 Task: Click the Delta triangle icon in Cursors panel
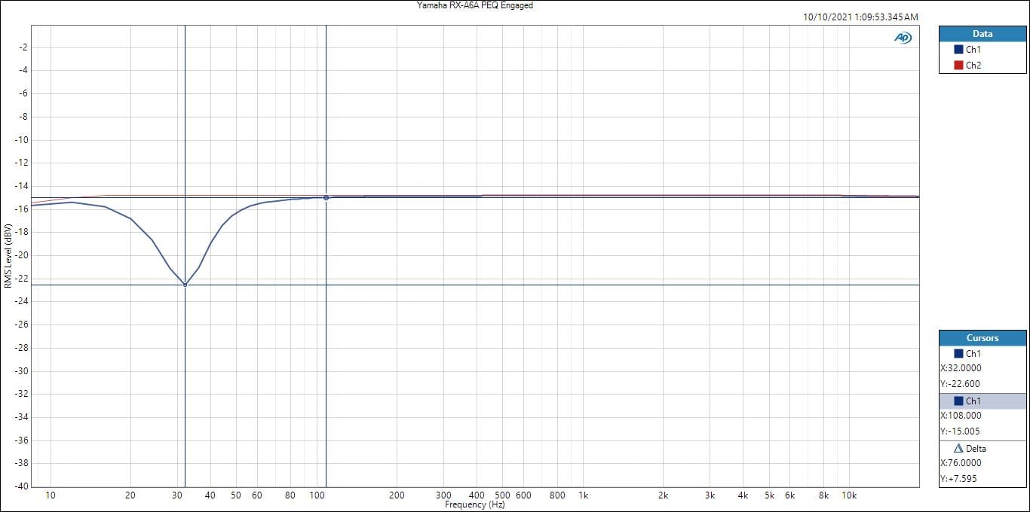pyautogui.click(x=959, y=448)
